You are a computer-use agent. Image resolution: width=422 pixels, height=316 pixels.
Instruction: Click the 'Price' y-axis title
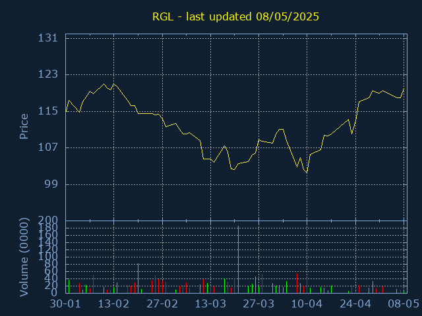click(x=24, y=126)
